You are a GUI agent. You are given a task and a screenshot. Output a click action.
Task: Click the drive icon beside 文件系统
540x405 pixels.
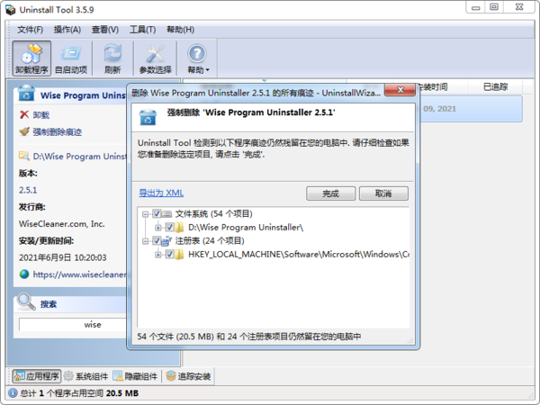166,214
